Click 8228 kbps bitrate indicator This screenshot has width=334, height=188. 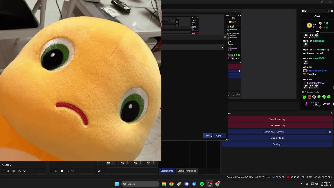coord(262,177)
